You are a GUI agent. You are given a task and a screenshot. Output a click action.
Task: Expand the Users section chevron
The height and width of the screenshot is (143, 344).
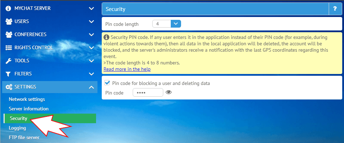pyautogui.click(x=91, y=21)
